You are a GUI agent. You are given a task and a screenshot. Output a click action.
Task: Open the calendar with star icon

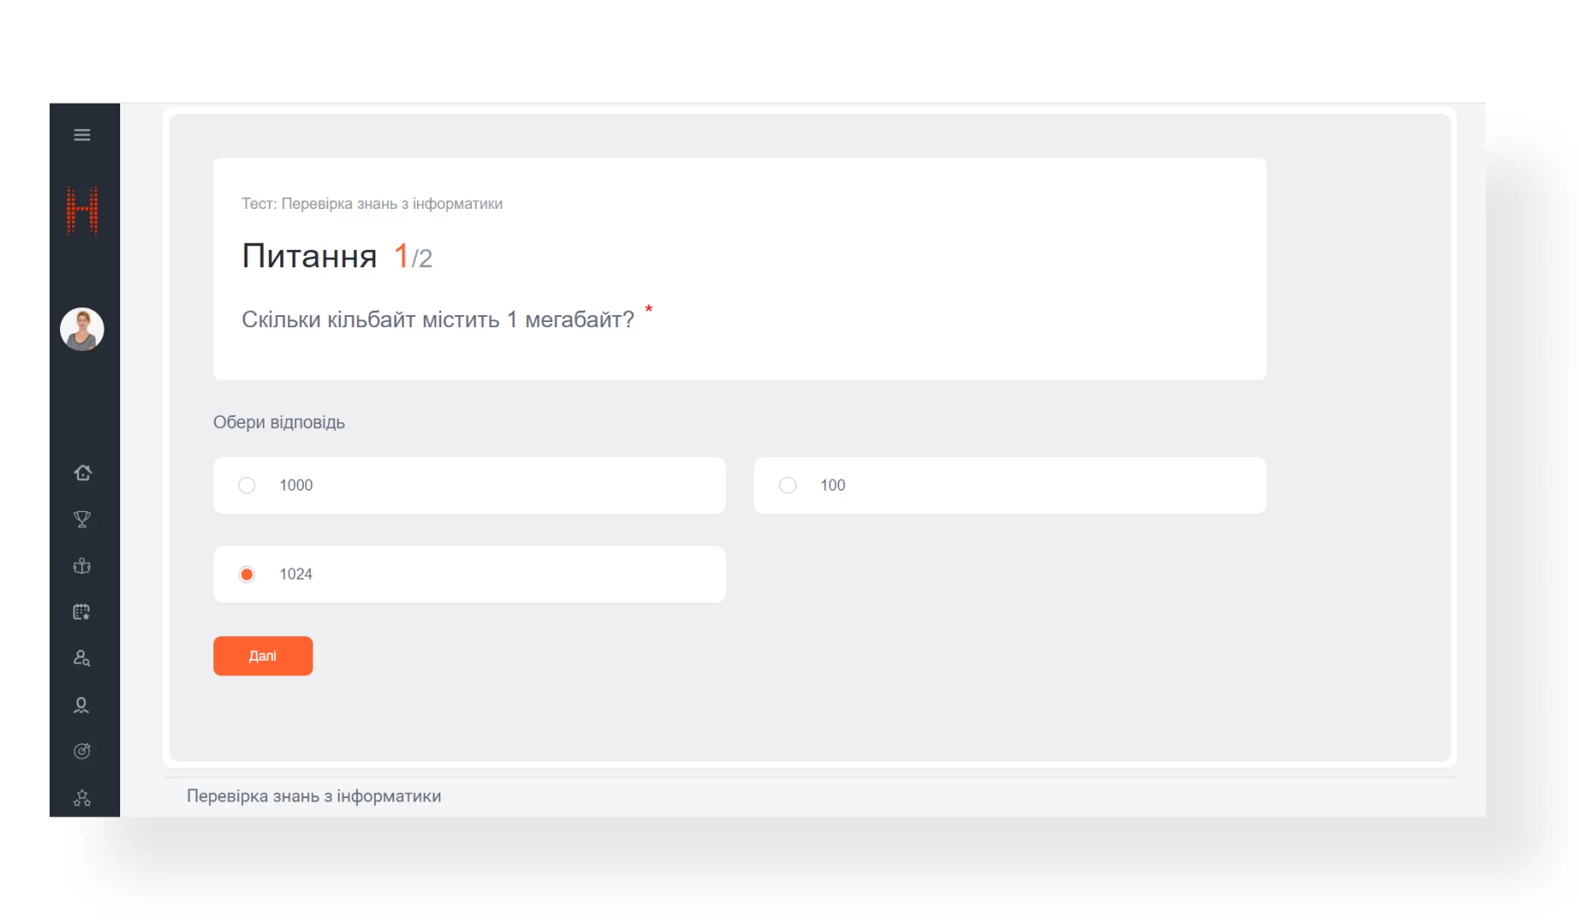[83, 612]
